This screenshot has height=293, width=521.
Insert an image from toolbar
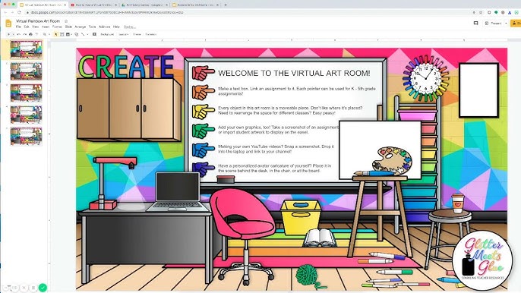coord(68,34)
